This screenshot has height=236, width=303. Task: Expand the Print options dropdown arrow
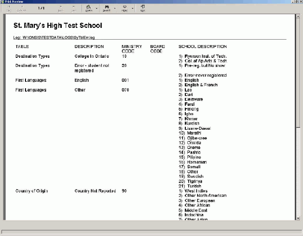pyautogui.click(x=132, y=8)
